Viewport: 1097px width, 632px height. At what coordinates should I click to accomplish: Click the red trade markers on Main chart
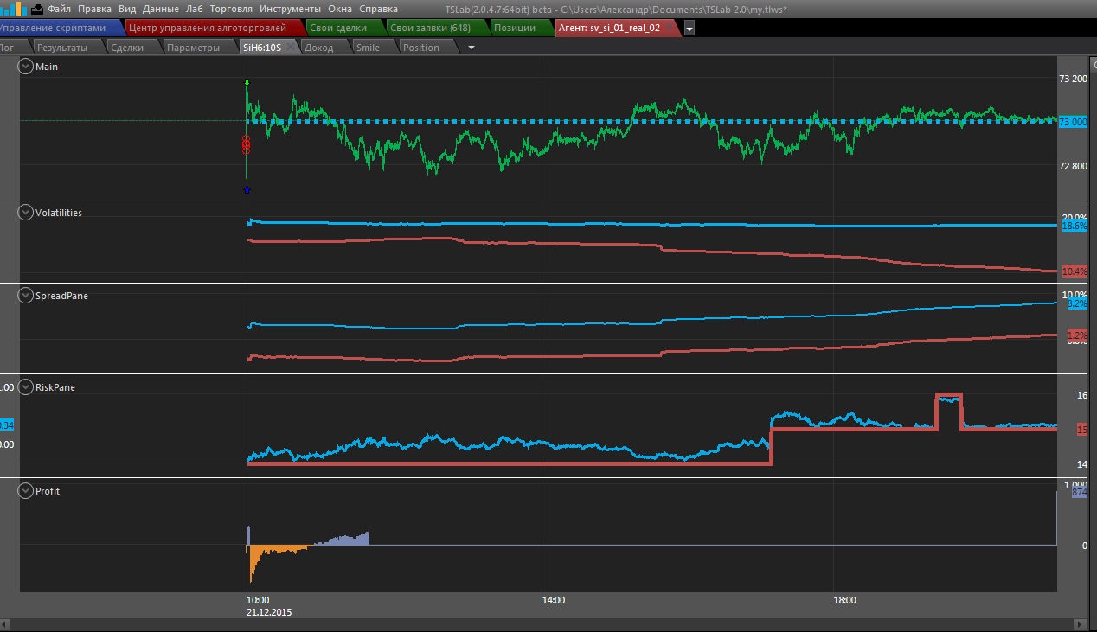click(246, 144)
